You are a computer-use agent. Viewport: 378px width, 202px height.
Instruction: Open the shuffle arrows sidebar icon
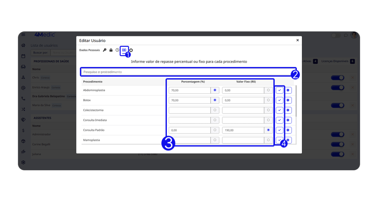click(x=23, y=109)
